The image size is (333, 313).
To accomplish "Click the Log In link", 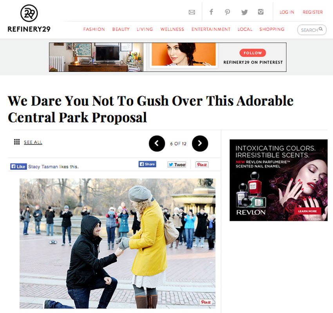I will click(287, 12).
